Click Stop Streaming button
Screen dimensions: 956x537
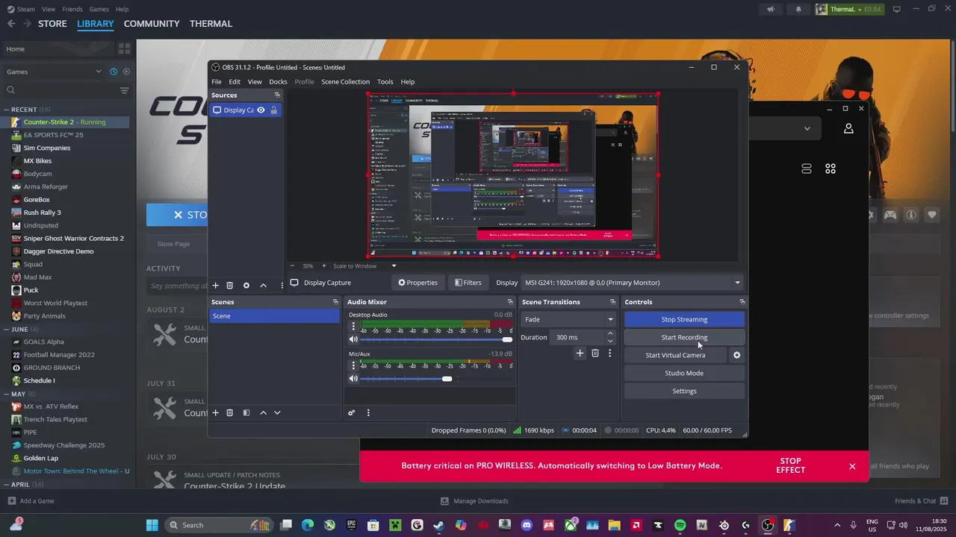click(x=684, y=319)
